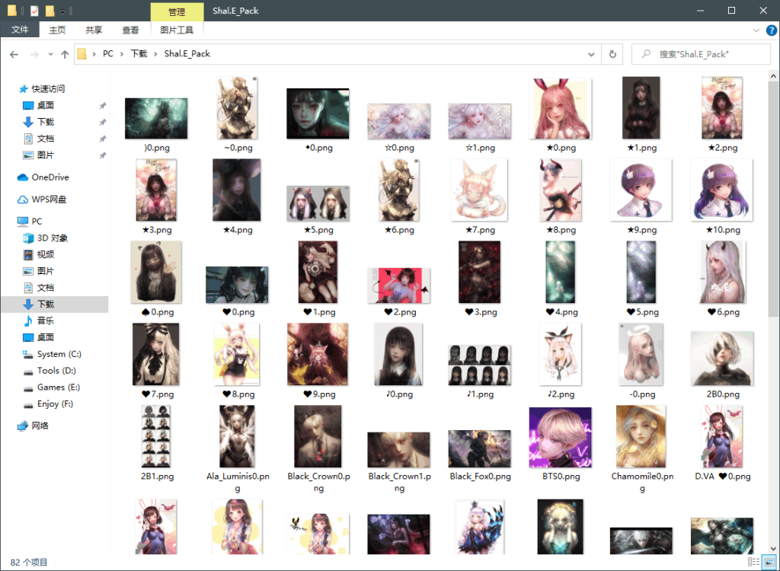Refresh the current folder view

tap(612, 54)
